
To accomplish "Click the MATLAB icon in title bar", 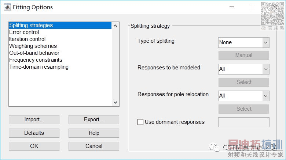I will point(7,7).
